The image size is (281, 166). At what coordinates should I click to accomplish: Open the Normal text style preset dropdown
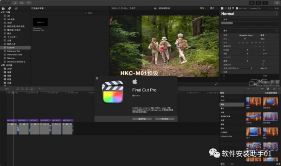tap(249, 14)
